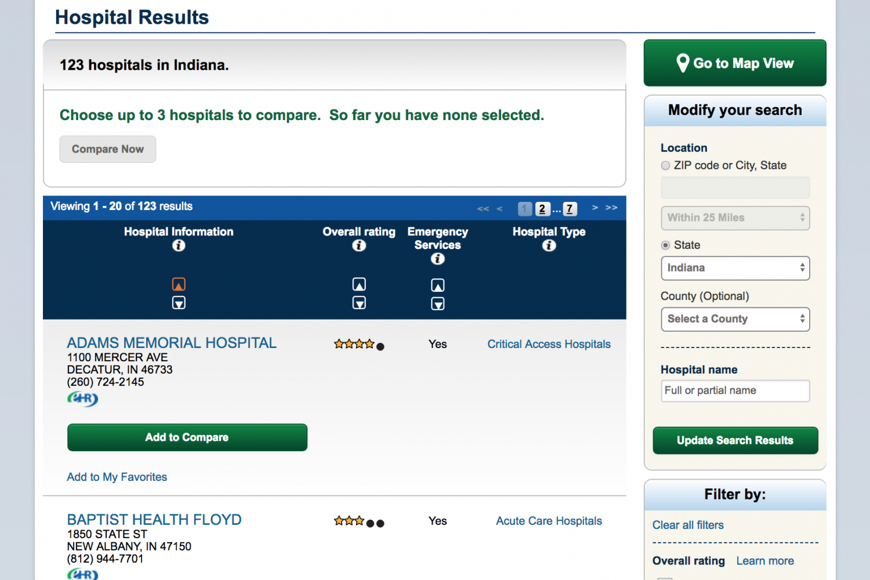This screenshot has height=580, width=870.
Task: Open the Indiana state dropdown
Action: click(735, 268)
